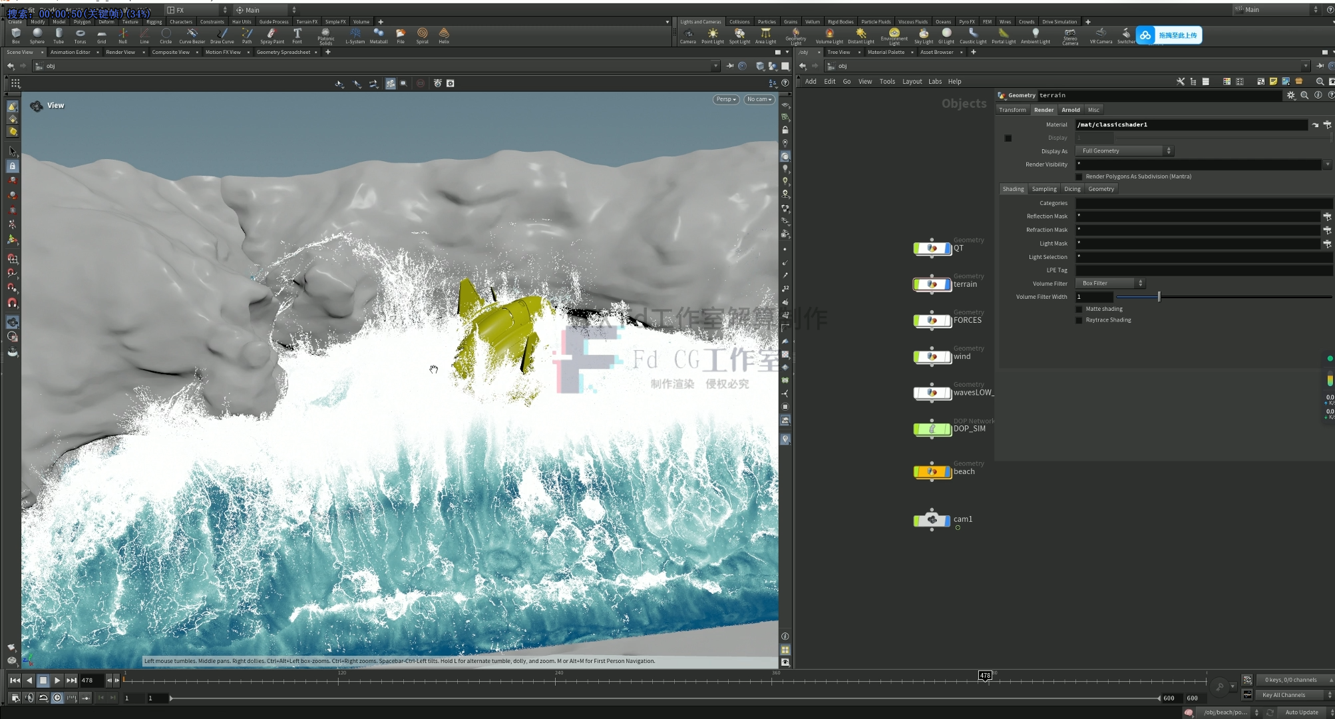Open the Terrain FX shelf tab
The height and width of the screenshot is (719, 1335).
click(x=306, y=21)
